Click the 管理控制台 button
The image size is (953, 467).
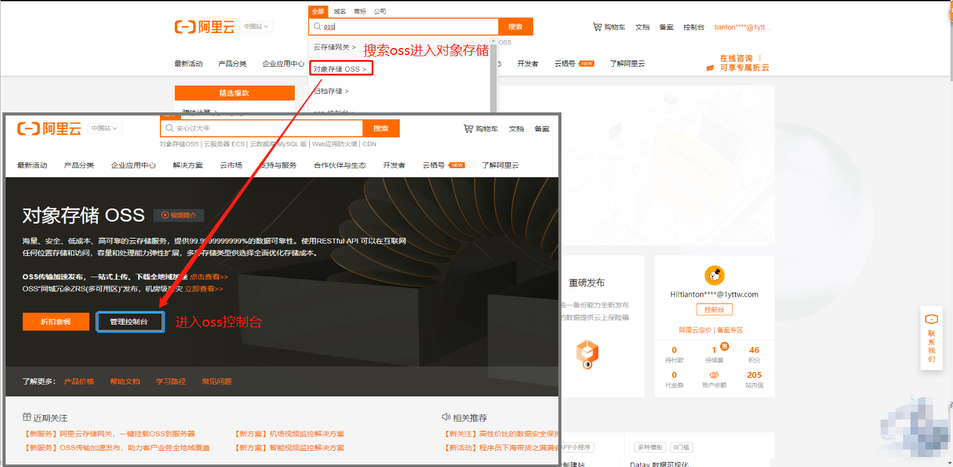click(129, 322)
